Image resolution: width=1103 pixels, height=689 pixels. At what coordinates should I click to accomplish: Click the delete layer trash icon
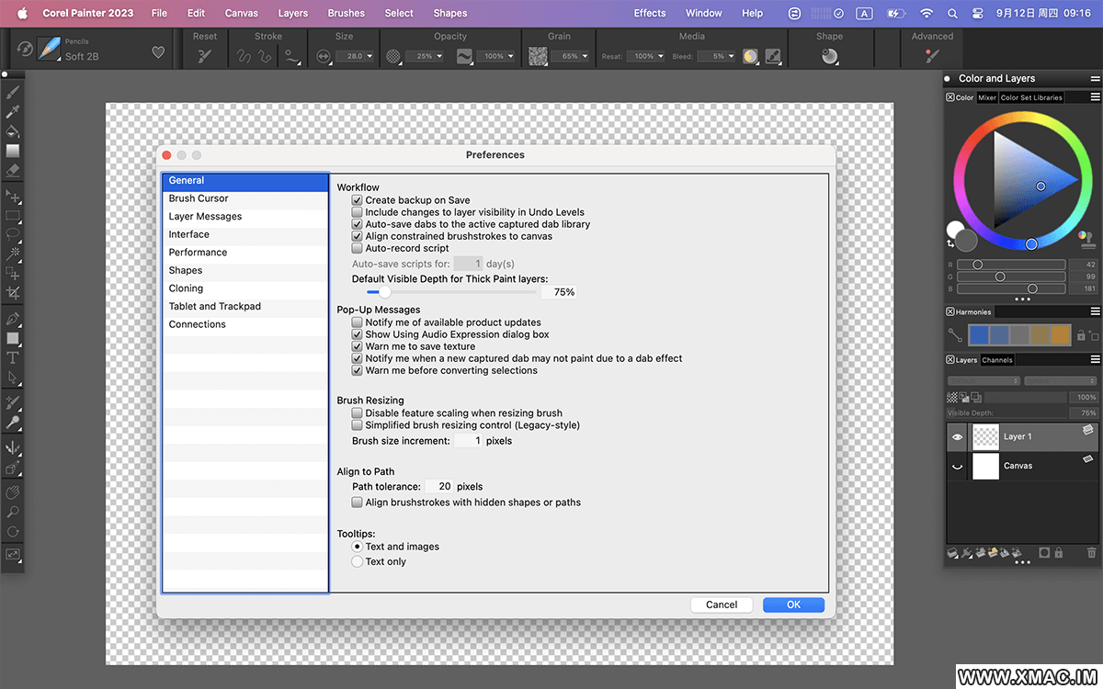(1091, 553)
